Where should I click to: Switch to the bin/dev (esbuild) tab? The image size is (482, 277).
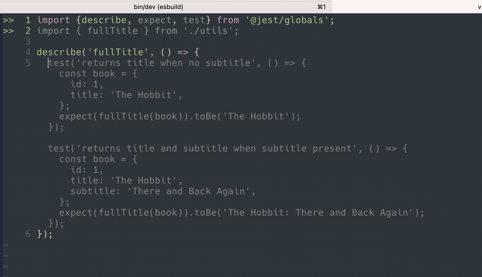coord(158,7)
